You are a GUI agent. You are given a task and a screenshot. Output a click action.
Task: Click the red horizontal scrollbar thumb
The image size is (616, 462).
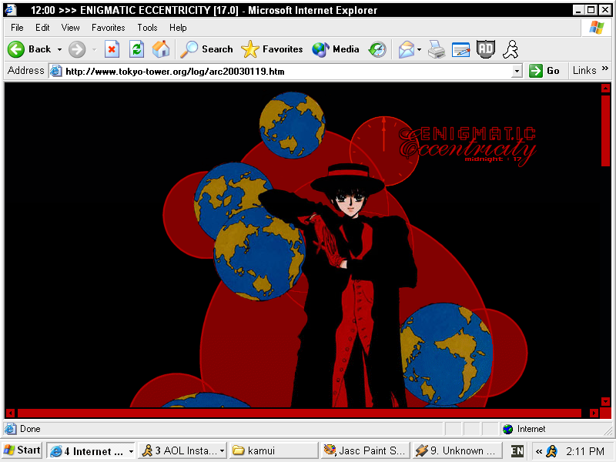coord(300,413)
